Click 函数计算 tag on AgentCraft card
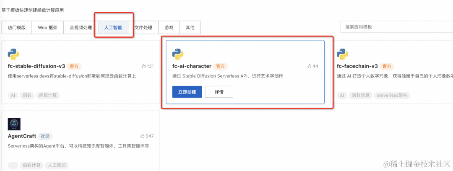This screenshot has height=171, width=453. point(31,166)
